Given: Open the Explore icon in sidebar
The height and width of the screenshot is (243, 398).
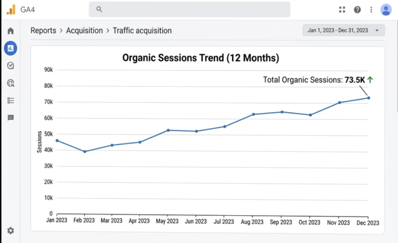Looking at the screenshot, I should point(10,65).
